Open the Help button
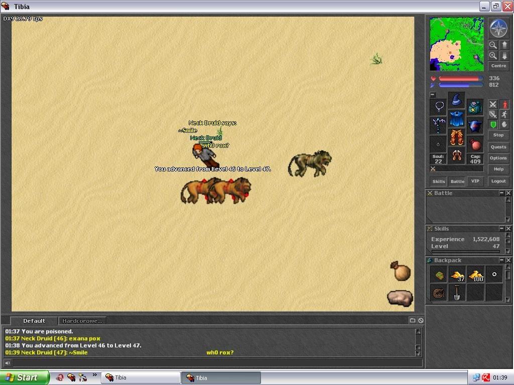Viewport: 514px width, 385px height. (498, 169)
